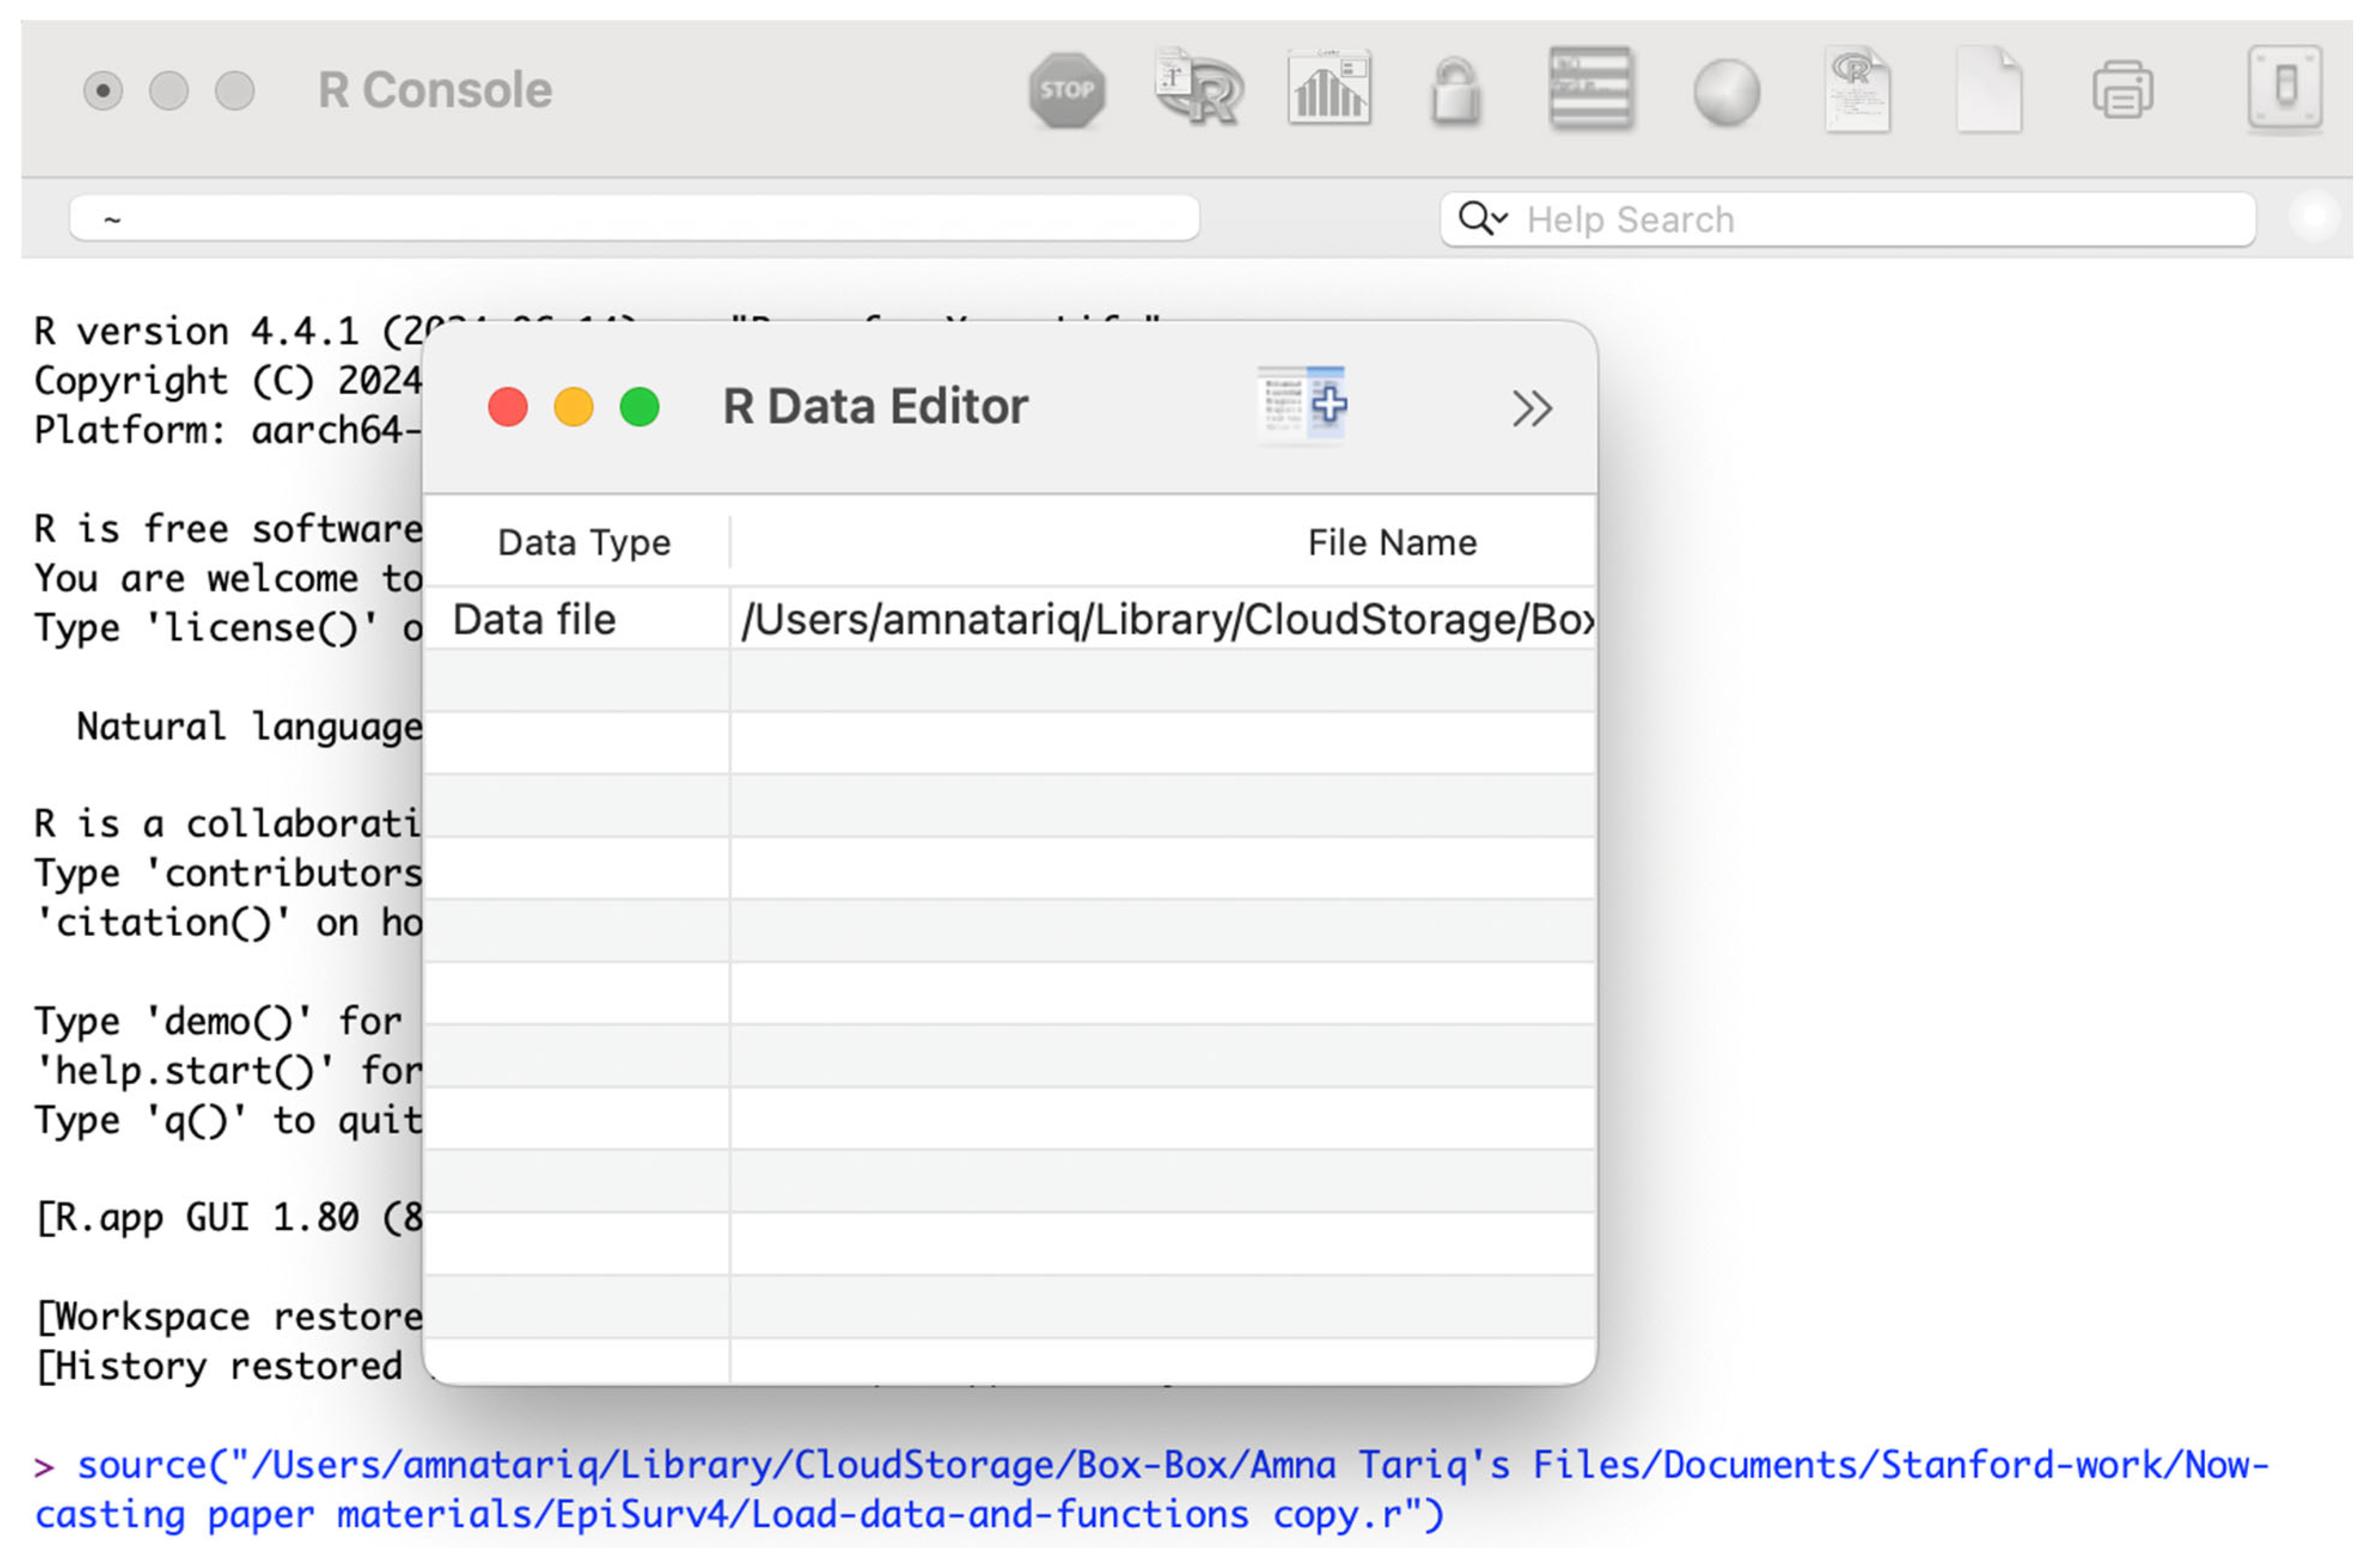Viewport: 2380px width, 1548px height.
Task: Click the Data Type column header
Action: click(x=583, y=542)
